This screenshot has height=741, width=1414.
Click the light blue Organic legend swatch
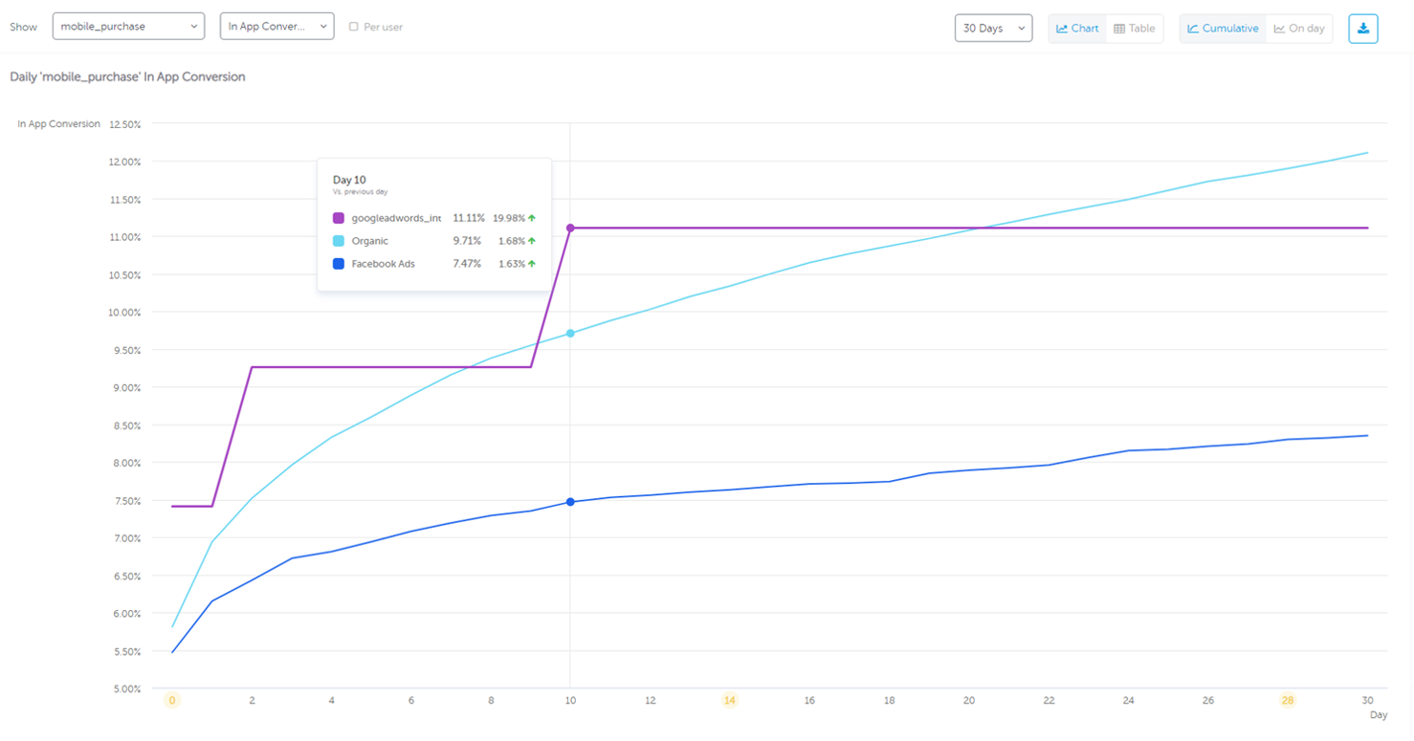coord(339,241)
